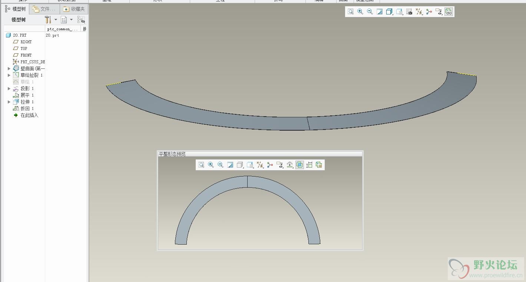This screenshot has width=526, height=282.
Task: Repaint the main graphics window
Action: tap(379, 12)
